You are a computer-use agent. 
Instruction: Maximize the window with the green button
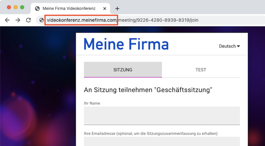tap(22, 7)
